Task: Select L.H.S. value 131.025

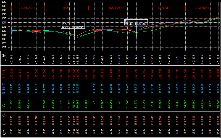Action: 74,120
